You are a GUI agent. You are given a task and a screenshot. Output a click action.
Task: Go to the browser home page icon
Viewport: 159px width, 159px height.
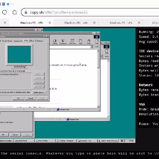15,12
